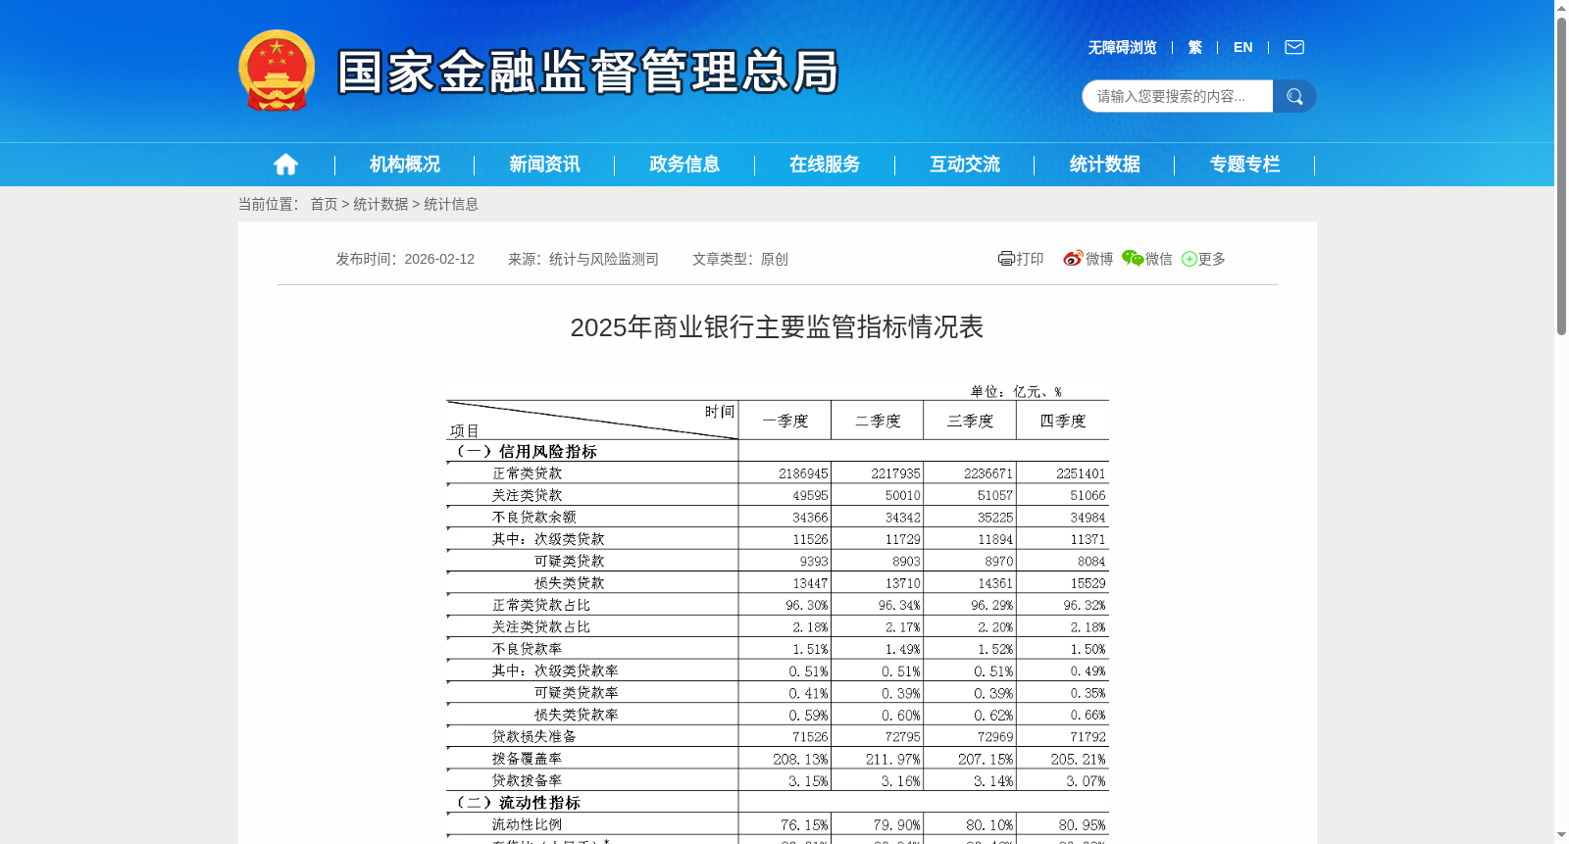Click the 不良贷款率 row label
This screenshot has width=1569, height=844.
[528, 649]
